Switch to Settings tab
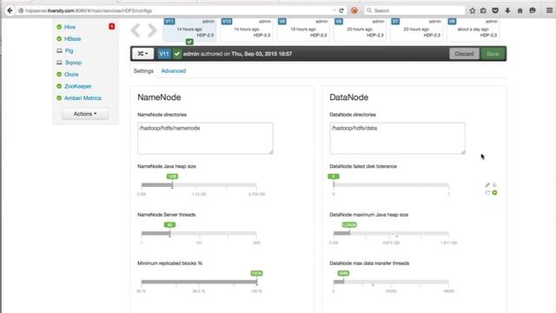This screenshot has width=556, height=313. 143,71
